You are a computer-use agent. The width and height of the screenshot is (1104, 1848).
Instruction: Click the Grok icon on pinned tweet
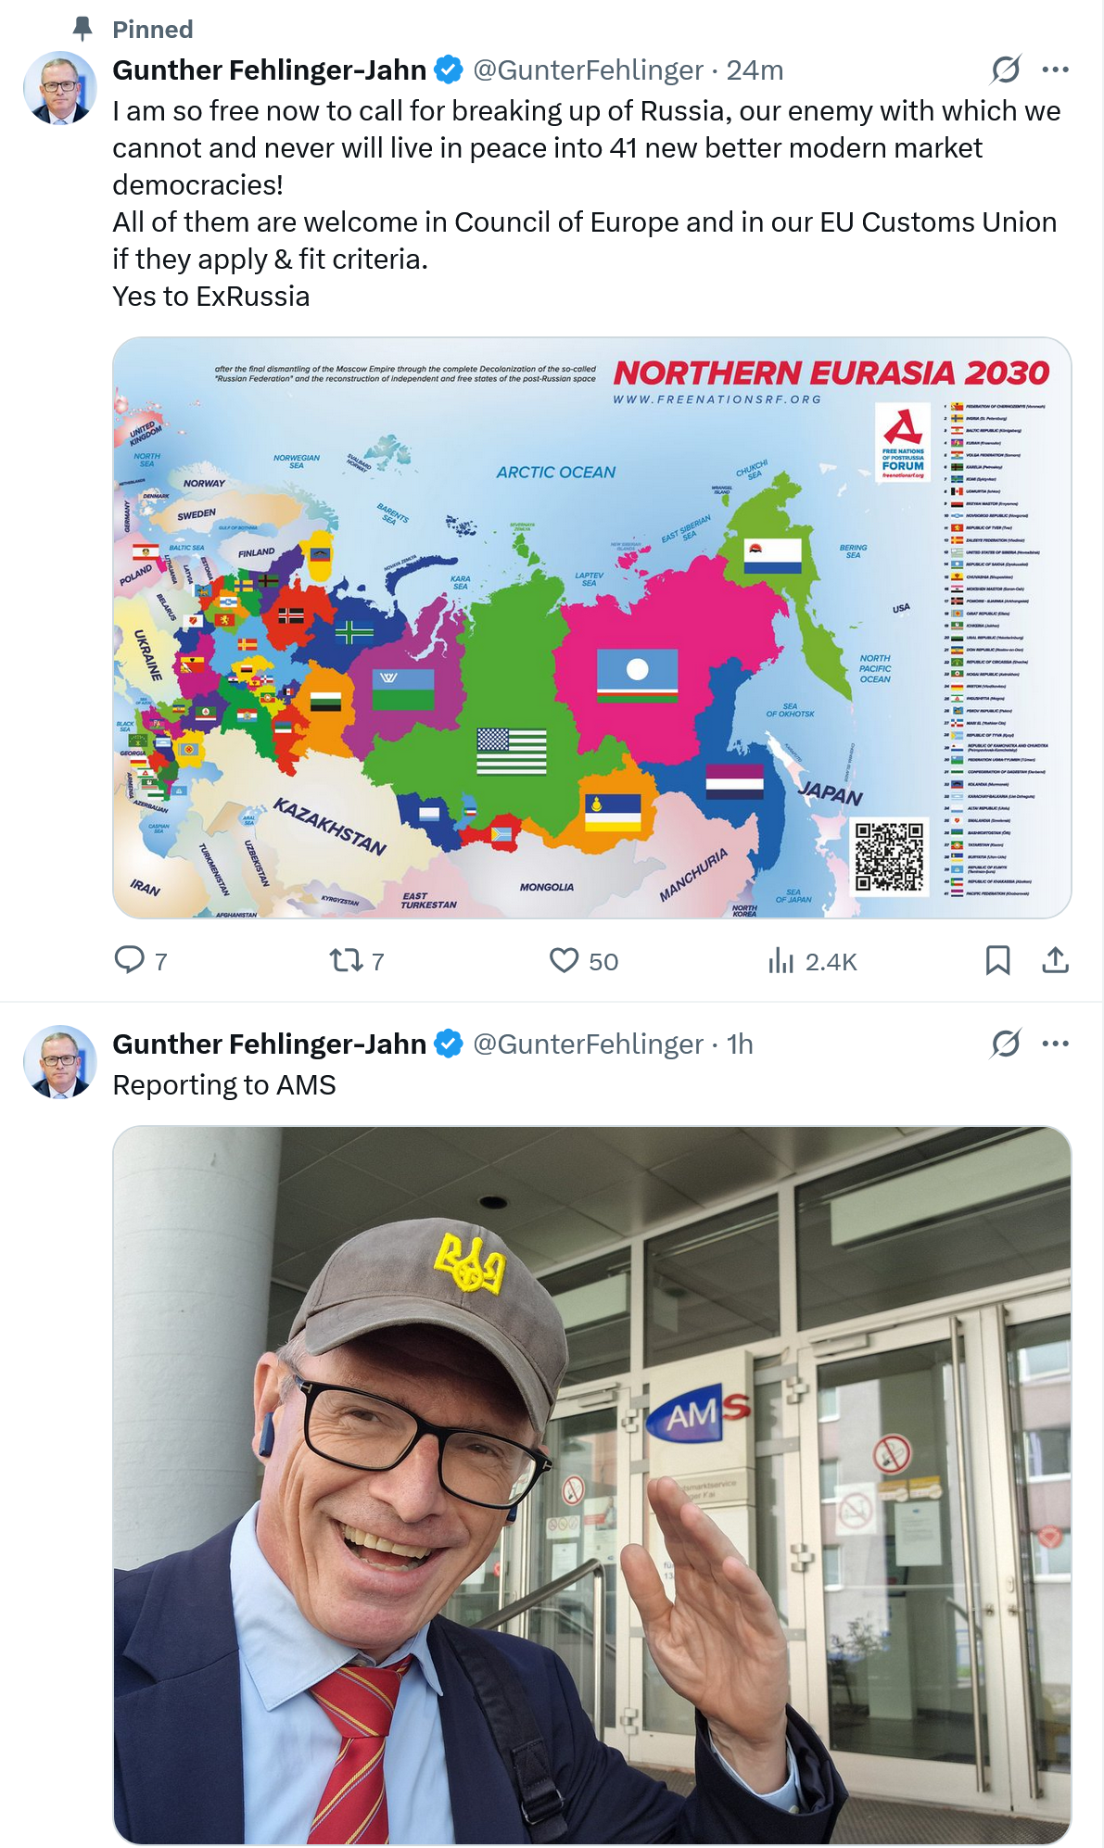tap(1006, 70)
